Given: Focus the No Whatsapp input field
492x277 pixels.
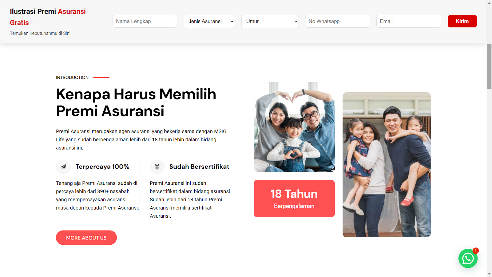Looking at the screenshot, I should (x=337, y=21).
